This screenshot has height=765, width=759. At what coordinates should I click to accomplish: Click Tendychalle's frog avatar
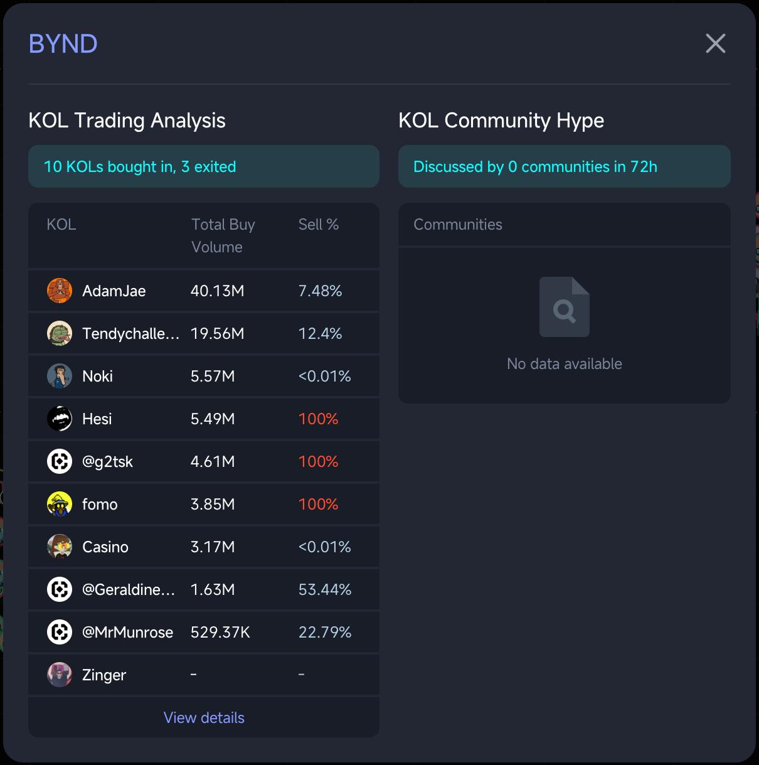(60, 333)
